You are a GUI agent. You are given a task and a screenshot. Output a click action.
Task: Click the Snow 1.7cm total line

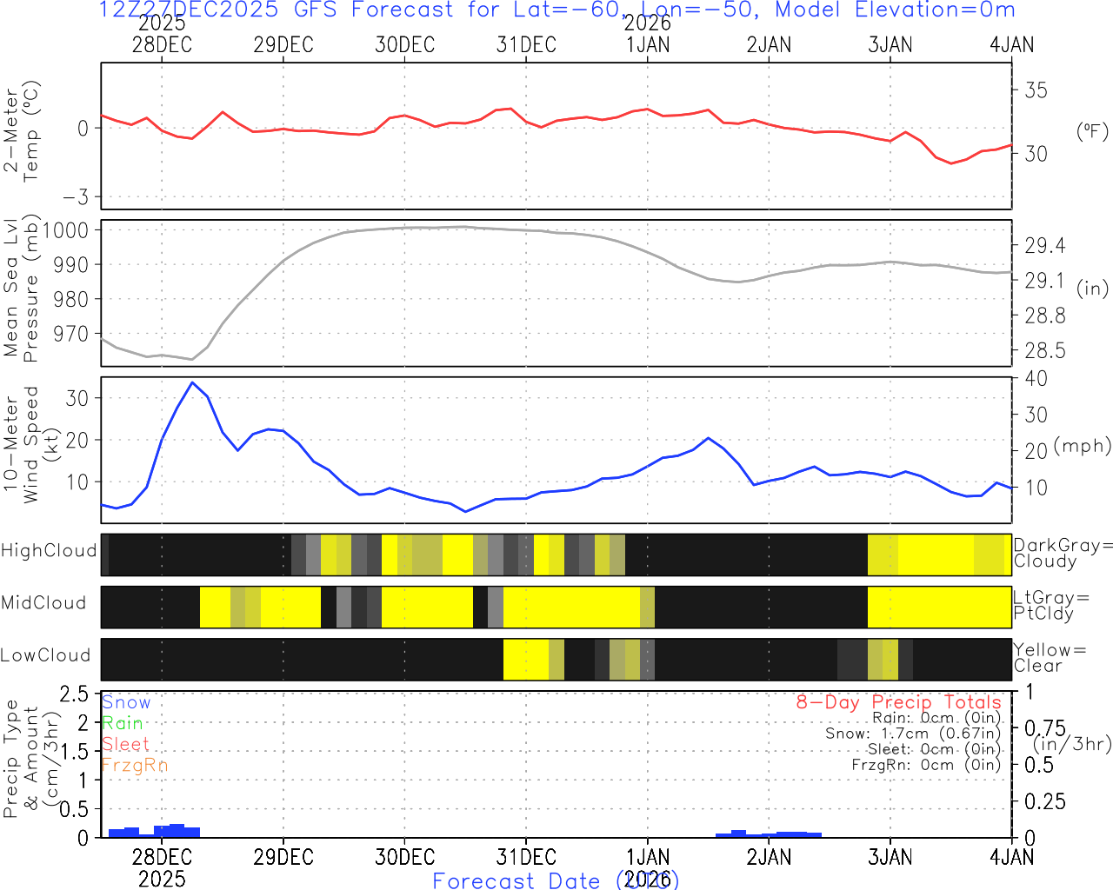click(x=913, y=734)
